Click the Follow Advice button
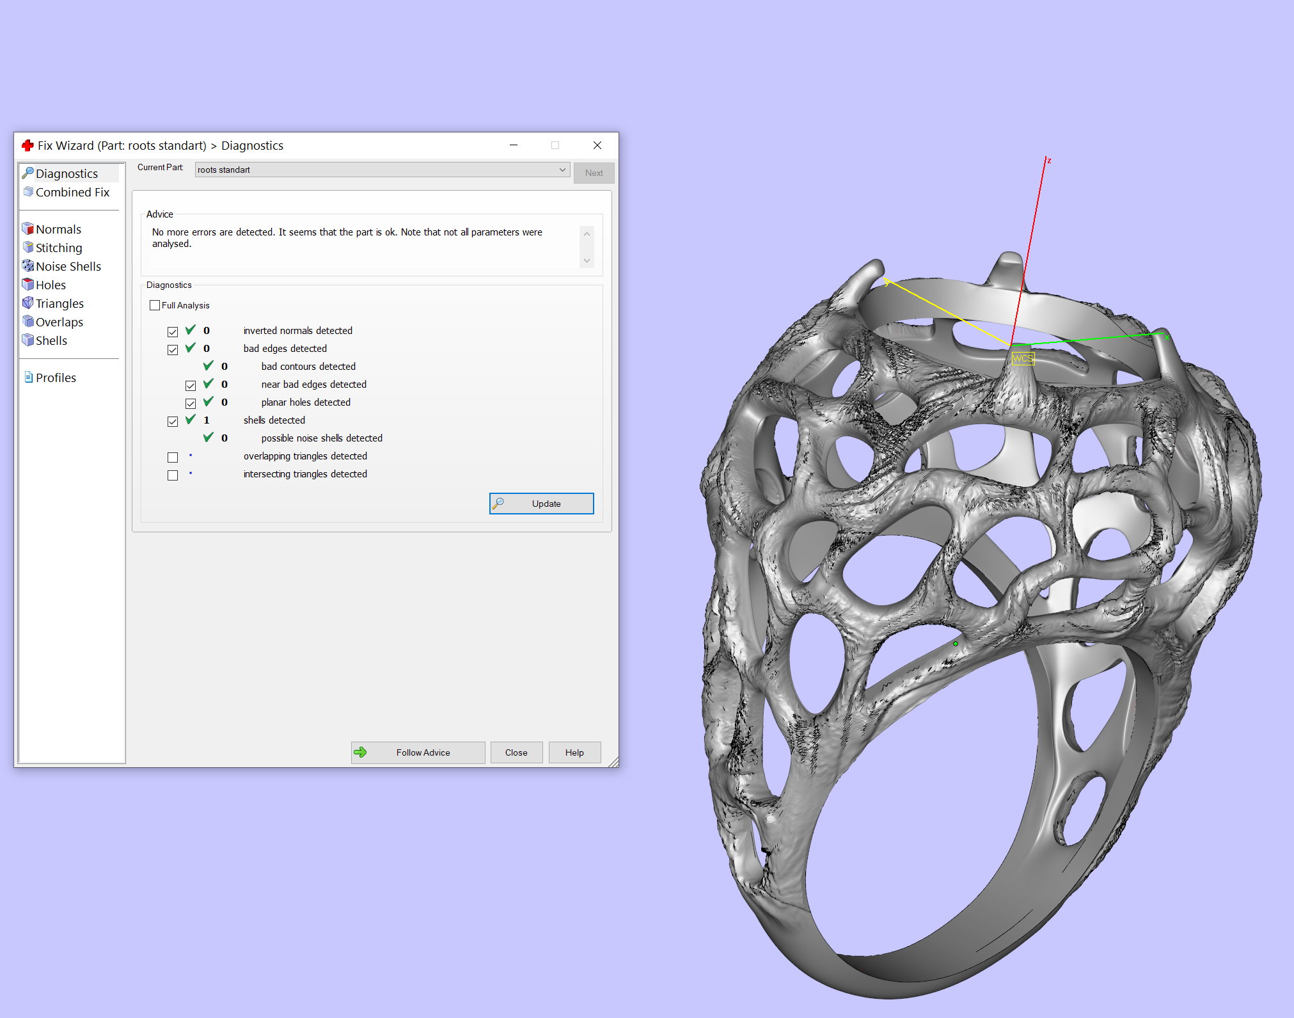This screenshot has height=1018, width=1294. 418,752
